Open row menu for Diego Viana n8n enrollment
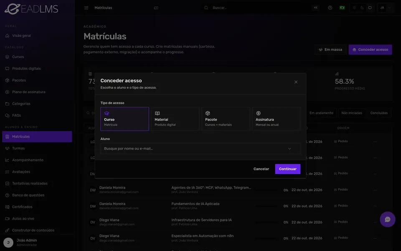Viewport: 401px width, 251px height. [x=375, y=238]
